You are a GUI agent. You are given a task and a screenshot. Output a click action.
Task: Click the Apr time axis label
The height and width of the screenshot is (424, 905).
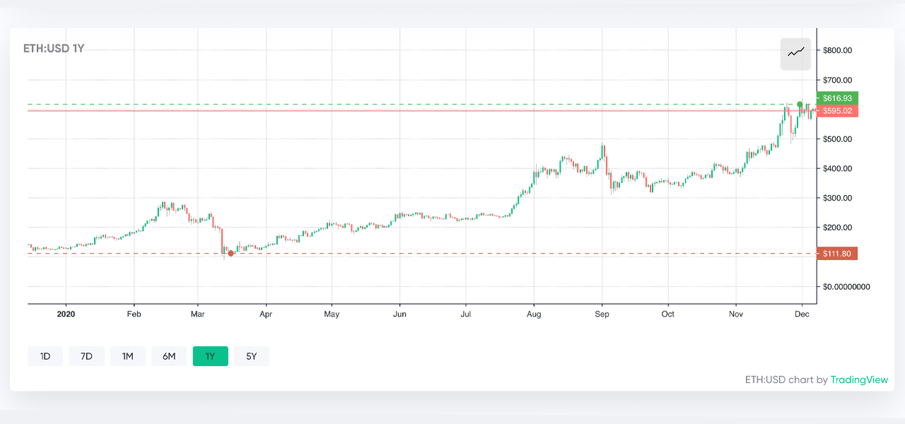266,313
